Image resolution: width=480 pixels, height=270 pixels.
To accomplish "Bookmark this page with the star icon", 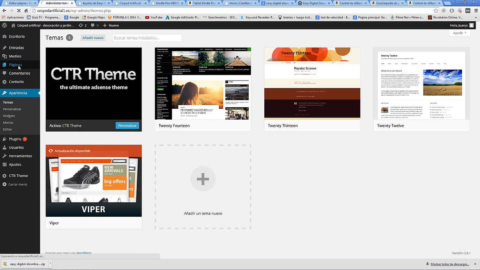I will click(x=436, y=11).
